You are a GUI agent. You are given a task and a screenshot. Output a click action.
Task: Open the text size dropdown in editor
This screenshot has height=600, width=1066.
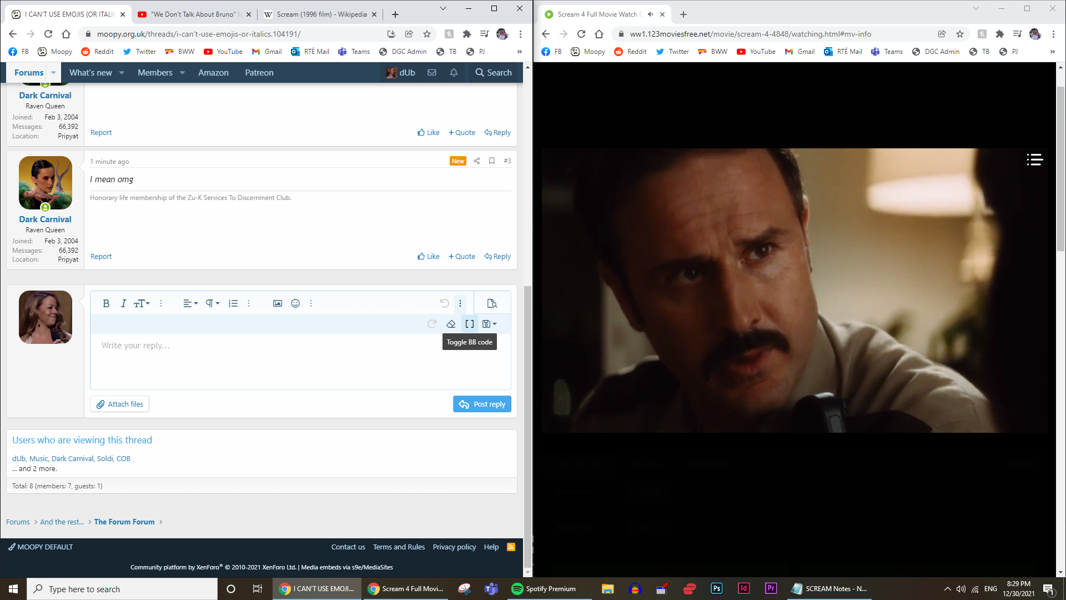pos(142,303)
